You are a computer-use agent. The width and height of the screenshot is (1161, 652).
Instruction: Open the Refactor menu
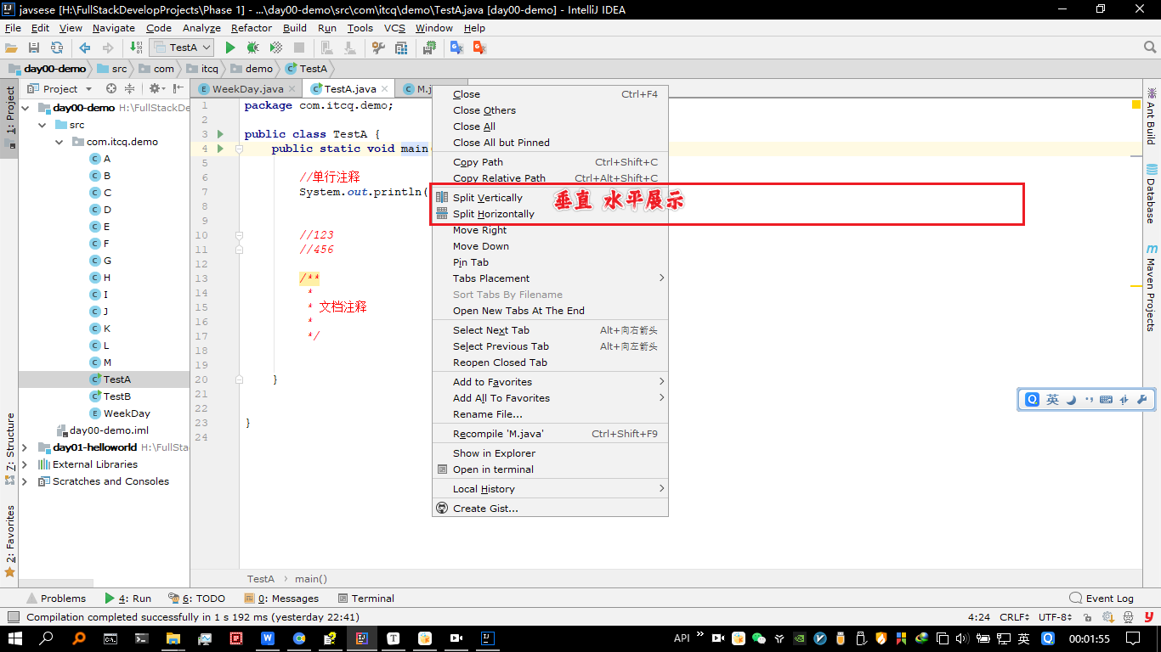tap(252, 28)
